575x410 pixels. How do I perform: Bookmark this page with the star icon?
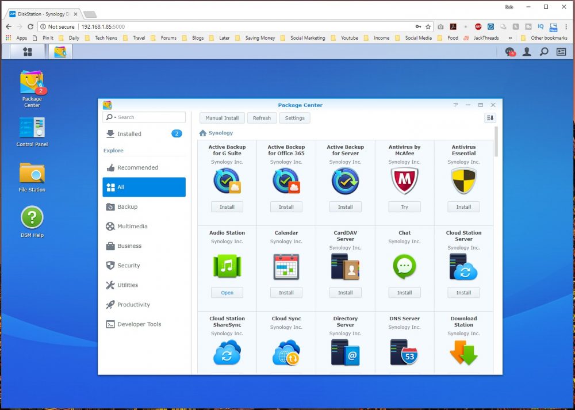pos(428,27)
